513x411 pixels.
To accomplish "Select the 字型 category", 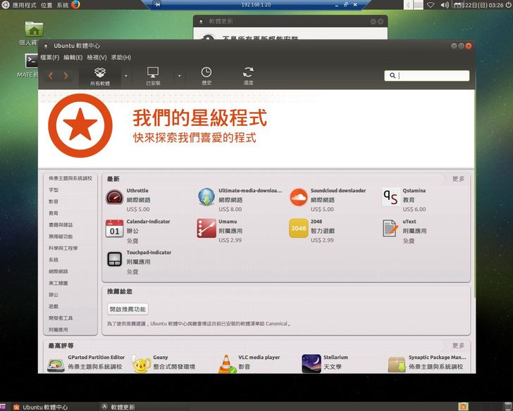I will click(x=54, y=190).
